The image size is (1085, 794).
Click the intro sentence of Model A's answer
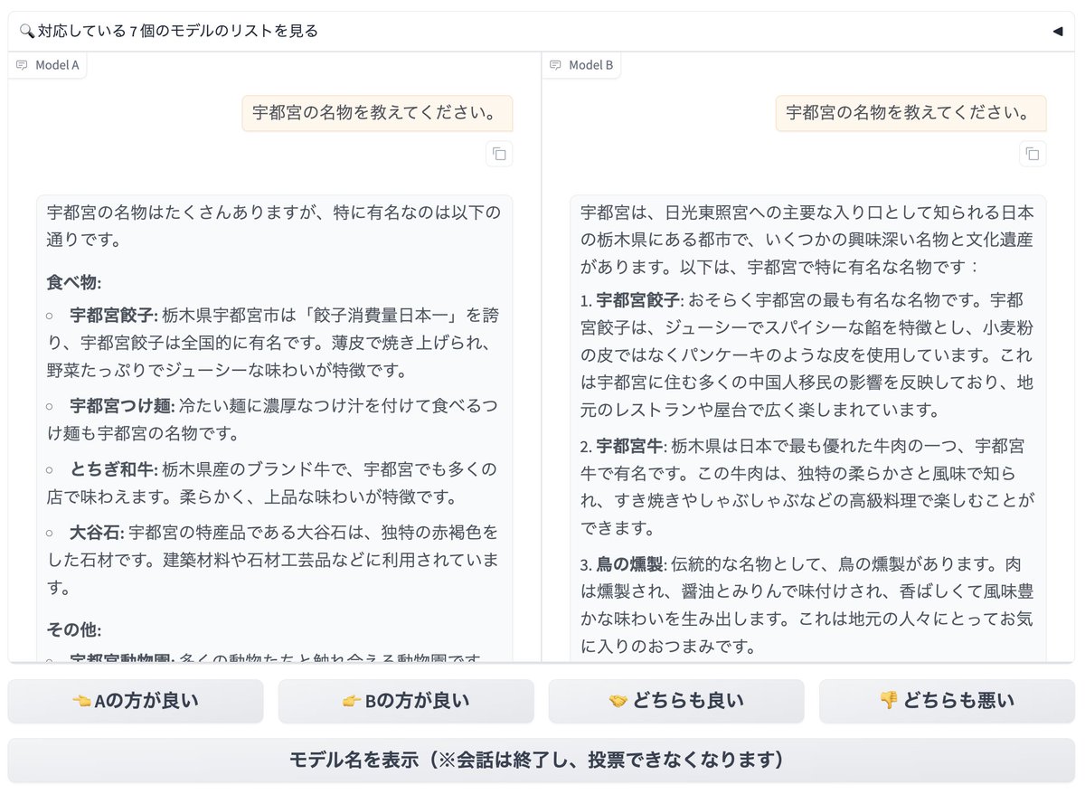coord(274,226)
